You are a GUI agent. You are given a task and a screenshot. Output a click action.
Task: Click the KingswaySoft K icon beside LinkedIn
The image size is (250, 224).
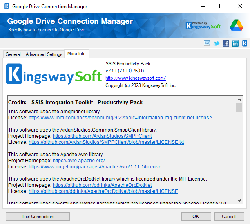pos(245,43)
